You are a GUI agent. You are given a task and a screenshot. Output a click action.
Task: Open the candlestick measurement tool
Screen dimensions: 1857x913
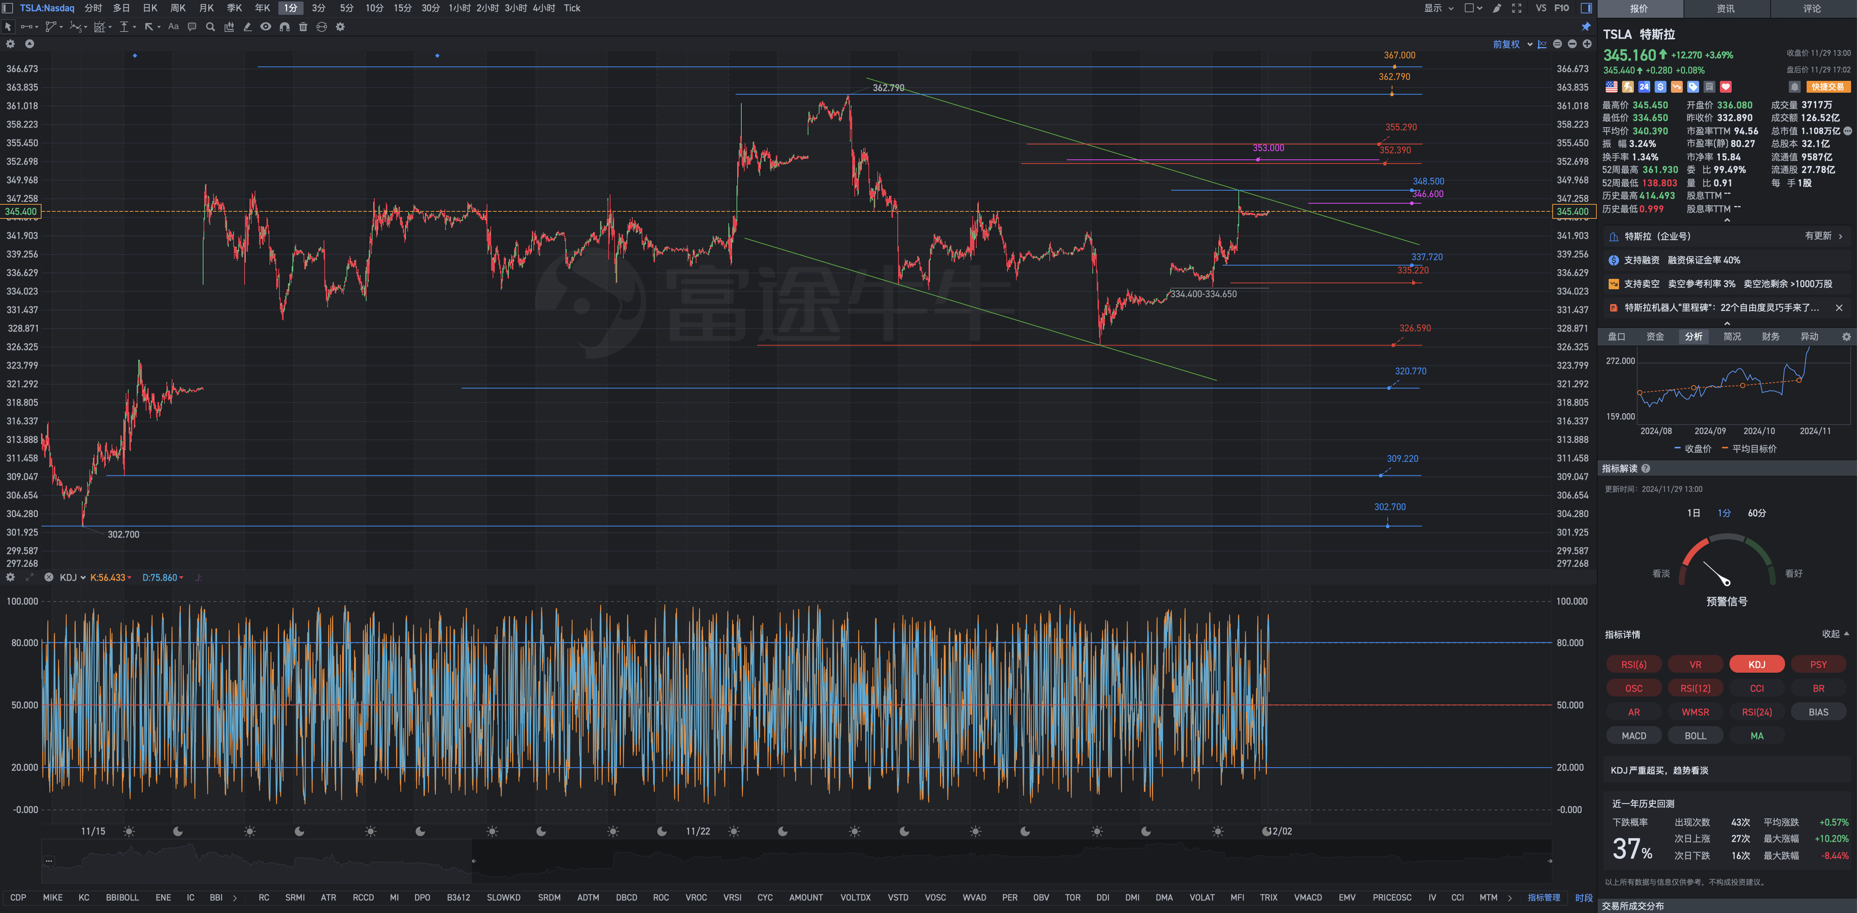tap(229, 27)
